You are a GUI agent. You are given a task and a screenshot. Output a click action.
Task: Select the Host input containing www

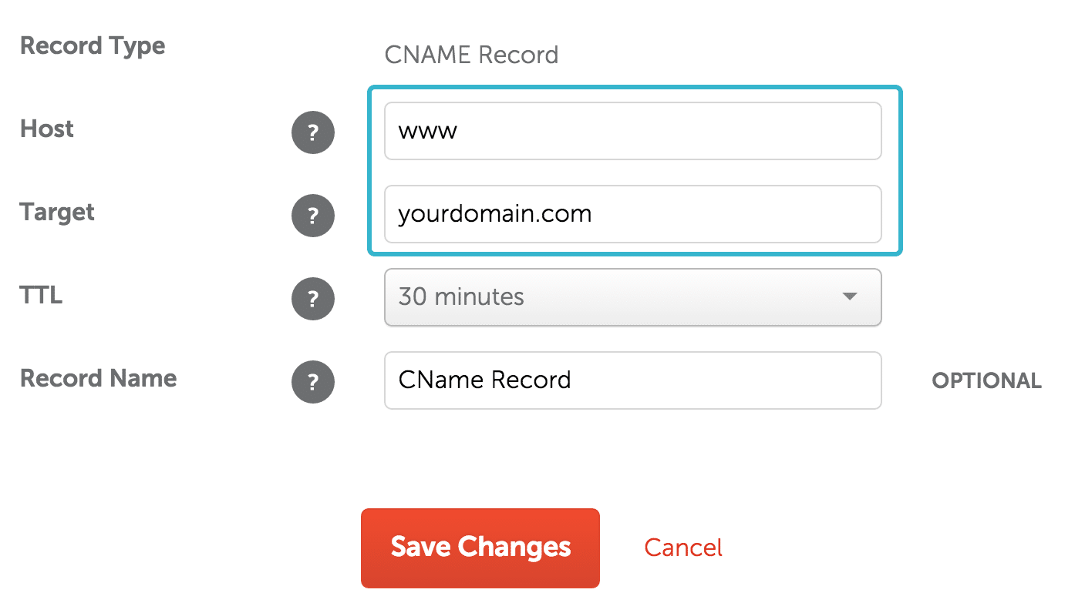632,131
